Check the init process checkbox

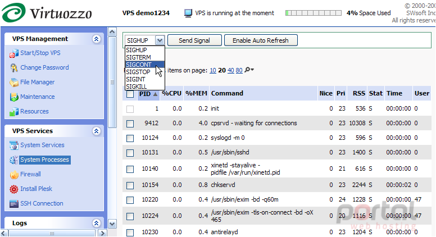130,109
